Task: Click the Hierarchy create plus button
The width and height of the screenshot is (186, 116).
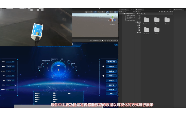Action: (120, 12)
